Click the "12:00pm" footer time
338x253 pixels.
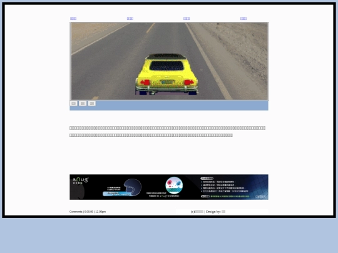pyautogui.click(x=100, y=212)
